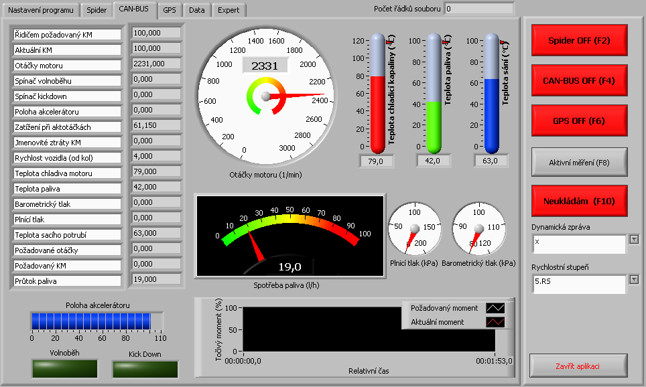Click the 2231,000 engine speed value
This screenshot has width=646, height=387.
pyautogui.click(x=157, y=64)
